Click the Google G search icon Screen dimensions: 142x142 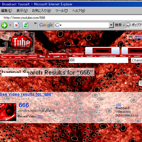click(x=57, y=25)
